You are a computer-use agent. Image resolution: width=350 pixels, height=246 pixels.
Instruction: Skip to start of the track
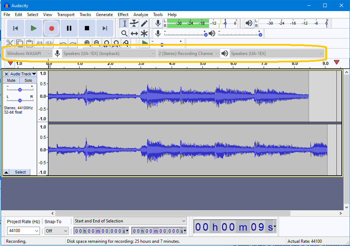coord(16,28)
